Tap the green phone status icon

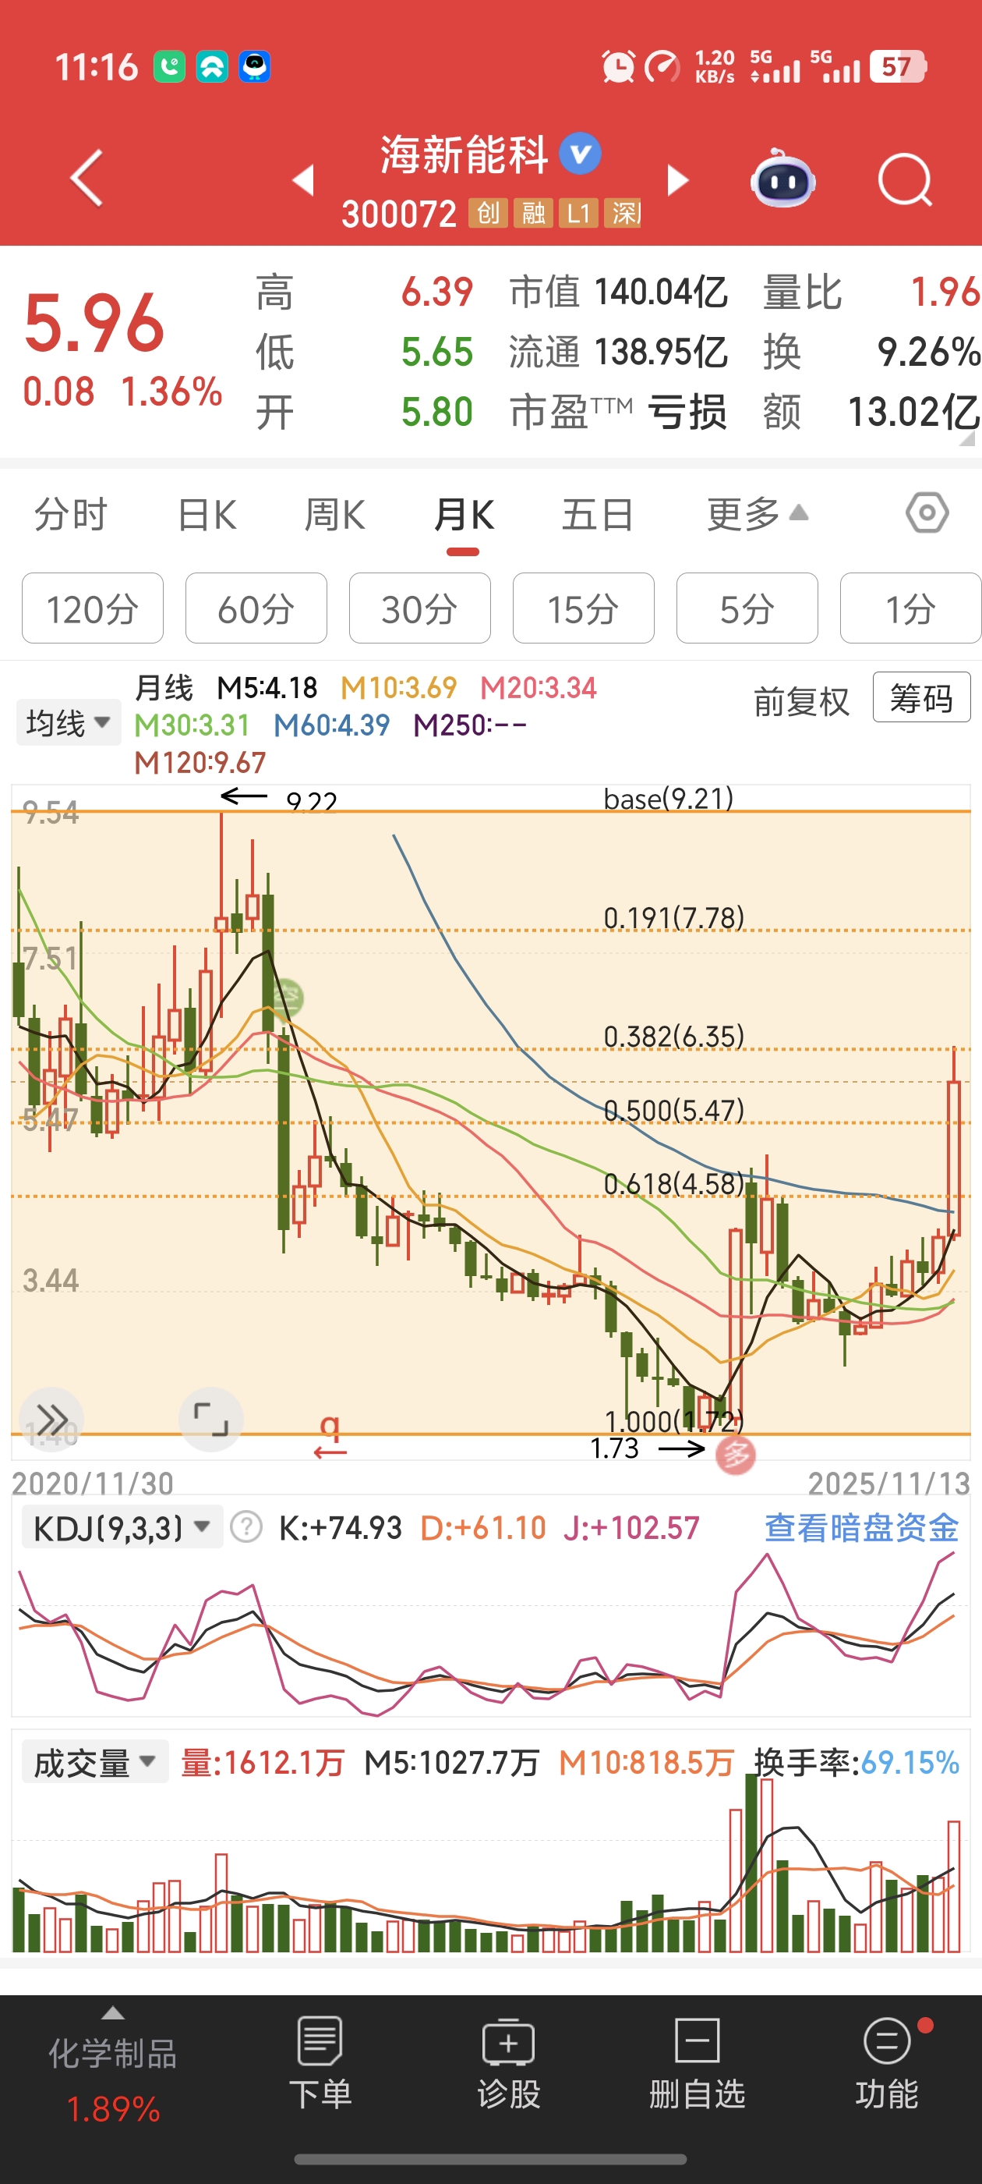click(169, 66)
